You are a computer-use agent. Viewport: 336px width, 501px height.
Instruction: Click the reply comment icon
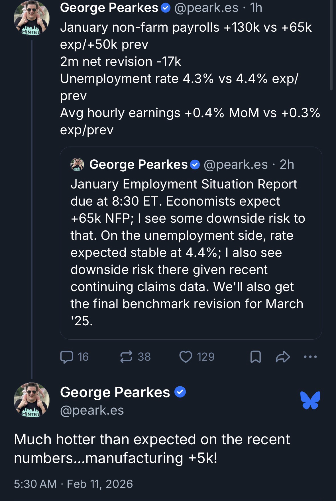click(67, 357)
